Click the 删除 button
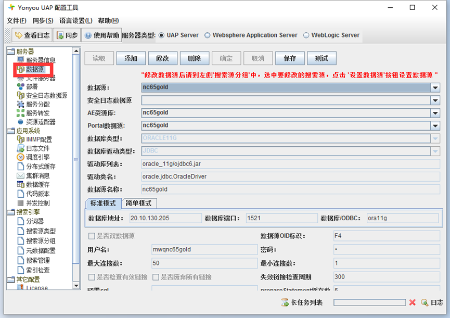This screenshot has height=318, width=450. (194, 58)
